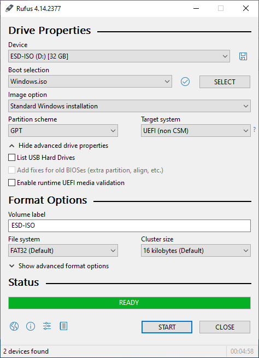
Task: Enable runtime UEFI media validation checkbox
Action: 11,183
